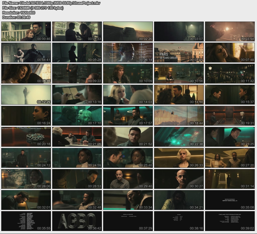Click the thumbnail at 00:33:34
Image resolution: width=257 pixels, height=234 pixels.
pyautogui.click(x=128, y=200)
